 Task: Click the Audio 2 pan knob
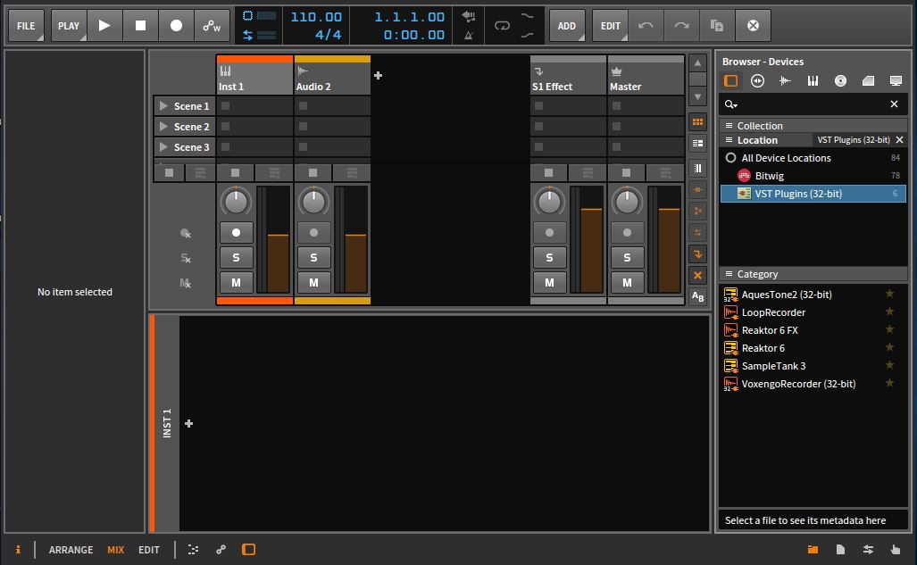pos(314,202)
